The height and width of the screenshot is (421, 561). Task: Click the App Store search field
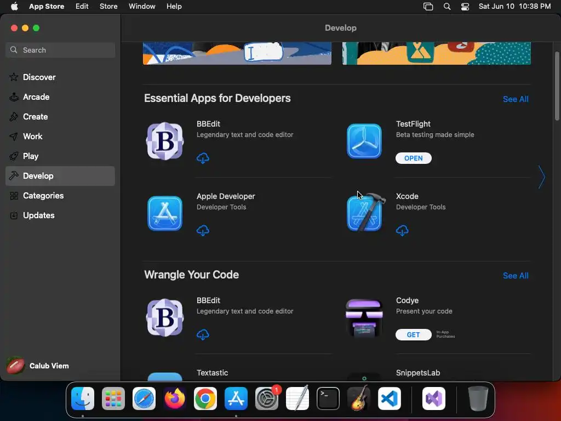coord(60,50)
